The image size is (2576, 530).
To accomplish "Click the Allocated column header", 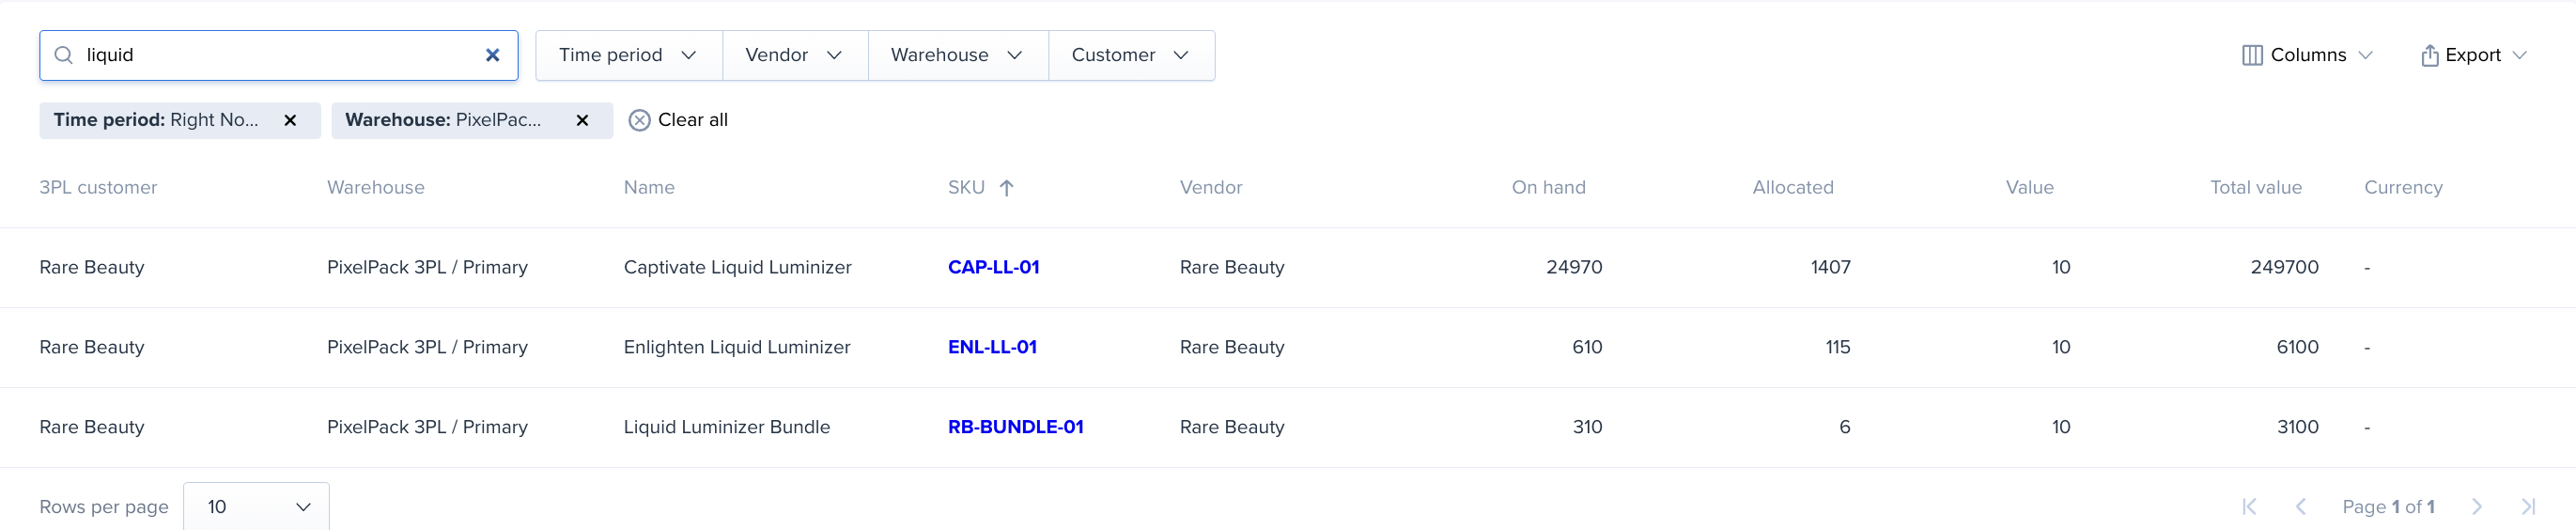I will pos(1793,187).
